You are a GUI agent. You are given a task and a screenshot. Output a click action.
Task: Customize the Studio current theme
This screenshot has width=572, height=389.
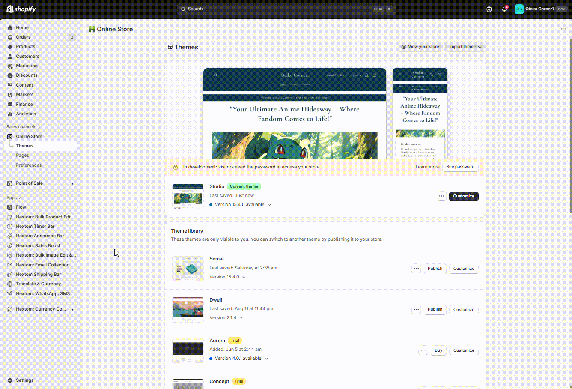pos(464,196)
